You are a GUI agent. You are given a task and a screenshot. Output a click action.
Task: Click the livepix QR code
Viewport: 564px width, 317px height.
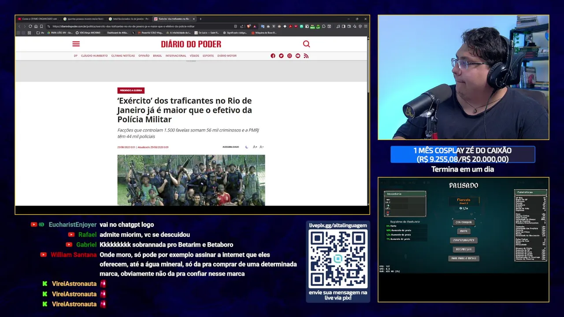[338, 259]
